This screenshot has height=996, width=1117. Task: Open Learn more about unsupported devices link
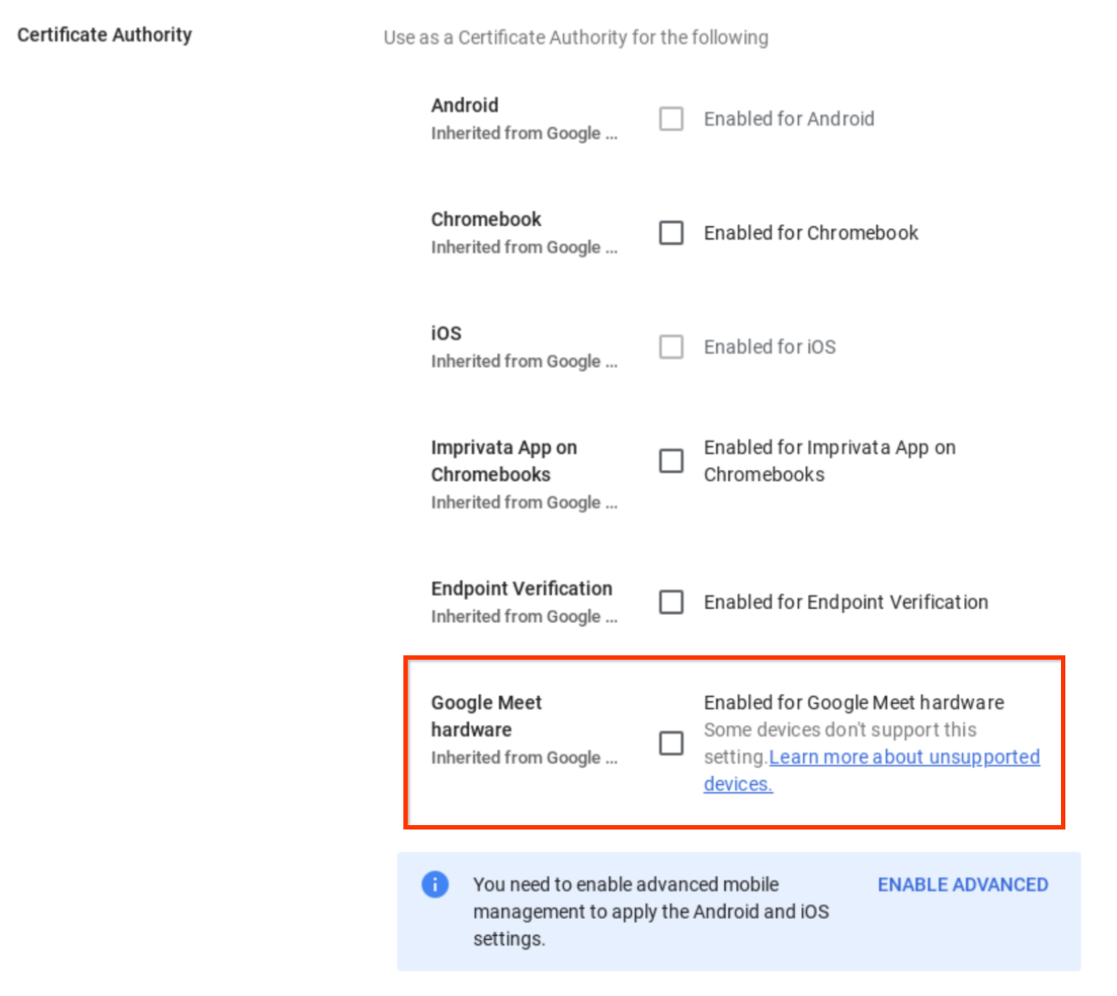(x=872, y=770)
